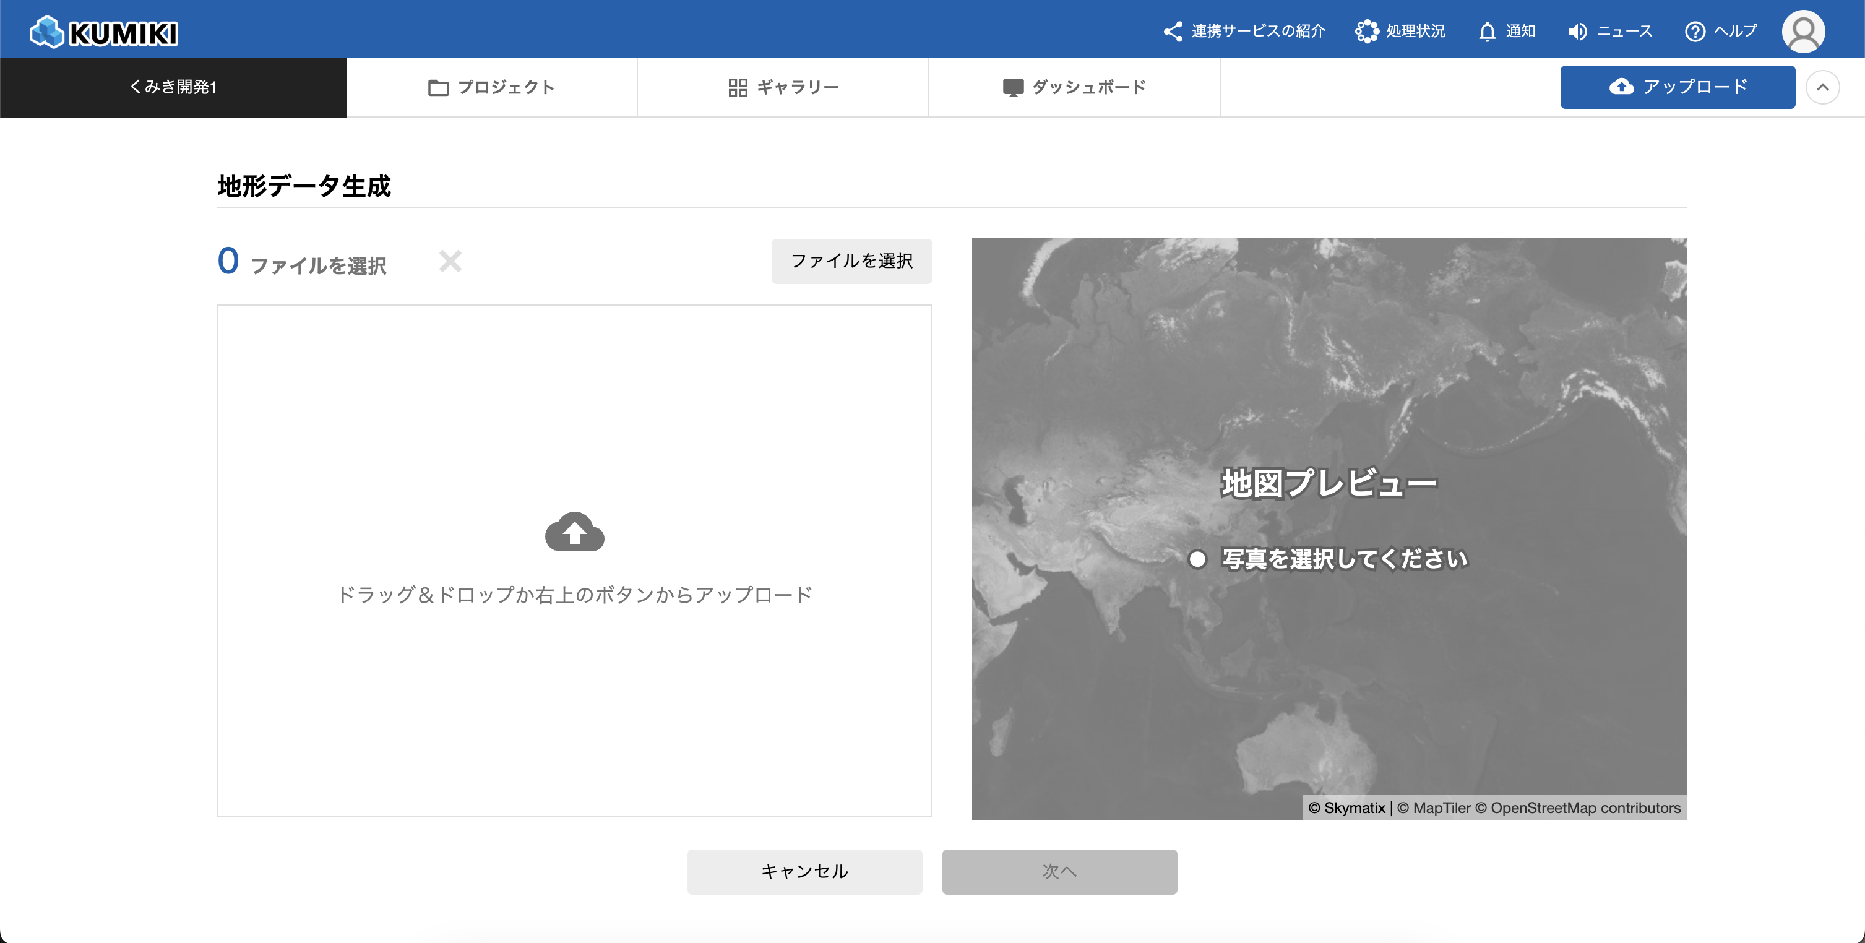Viewport: 1865px width, 943px height.
Task: Open the user profile avatar
Action: coord(1803,31)
